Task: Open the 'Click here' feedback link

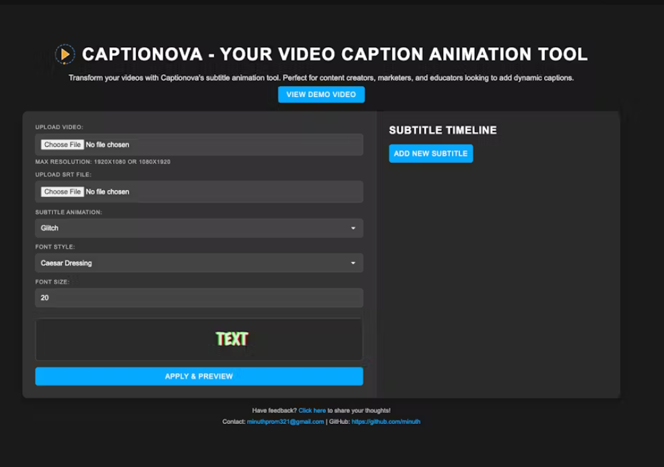Action: [312, 410]
